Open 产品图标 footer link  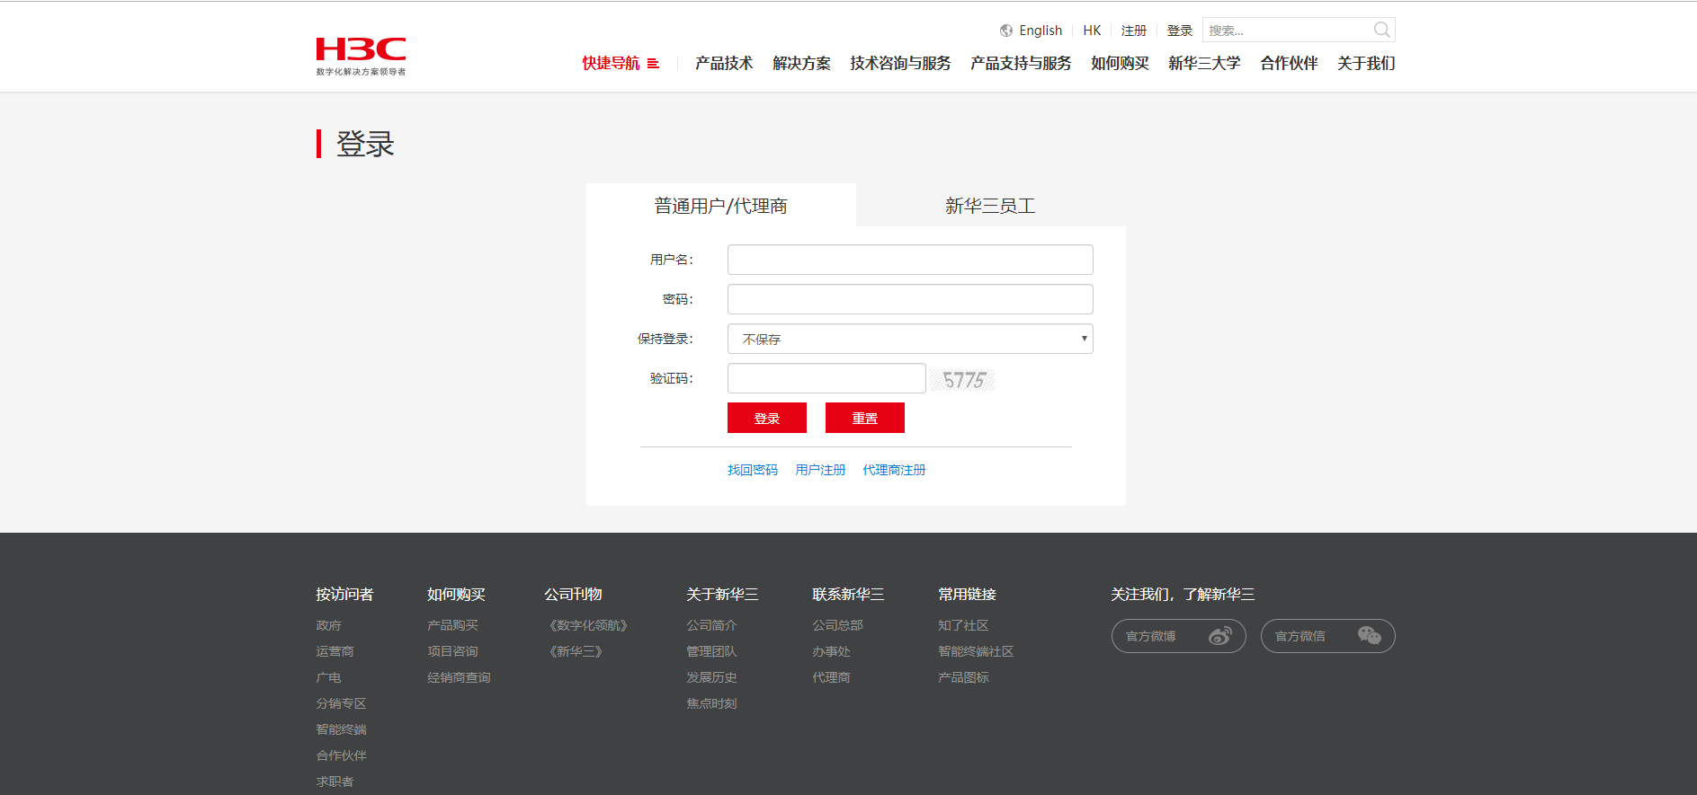[x=963, y=677]
